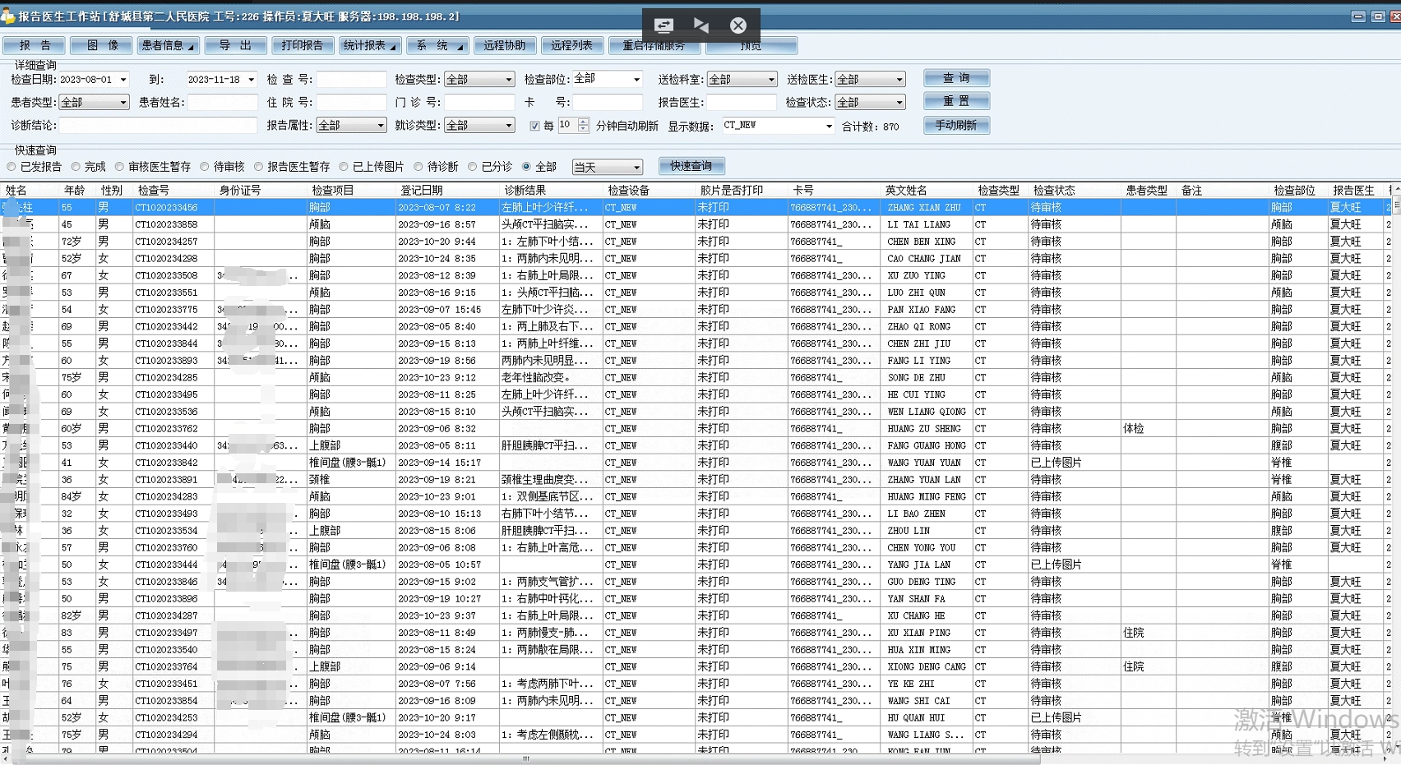
Task: Click the 打印报告 toolbar button
Action: [303, 46]
